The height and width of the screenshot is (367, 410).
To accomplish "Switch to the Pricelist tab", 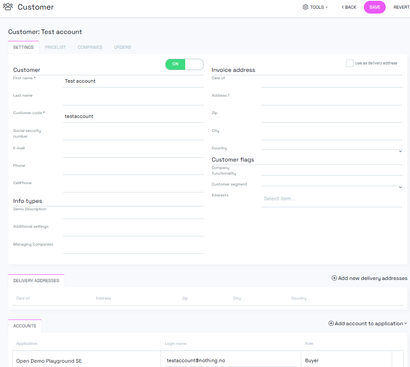I will [55, 47].
